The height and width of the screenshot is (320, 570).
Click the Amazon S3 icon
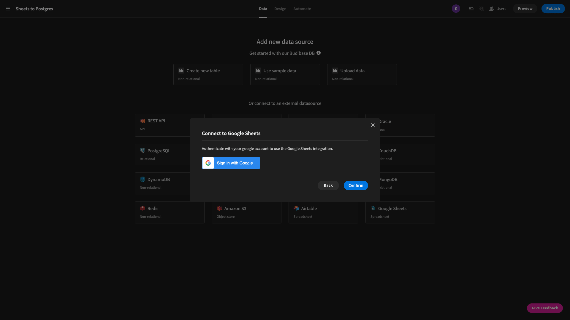[219, 208]
